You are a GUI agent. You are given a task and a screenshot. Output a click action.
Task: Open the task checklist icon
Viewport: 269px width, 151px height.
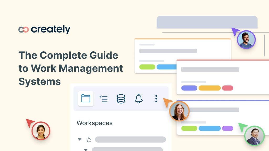click(104, 99)
